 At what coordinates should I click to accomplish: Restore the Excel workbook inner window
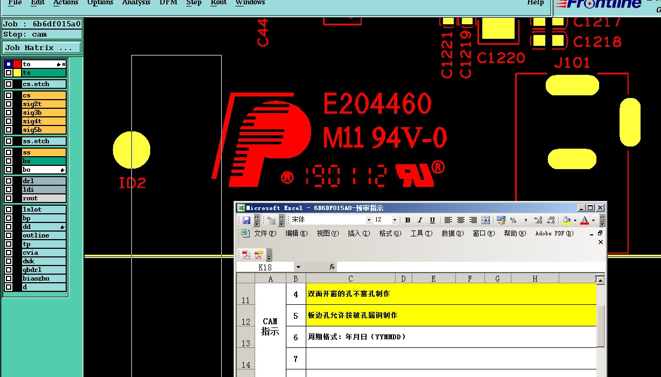601,233
